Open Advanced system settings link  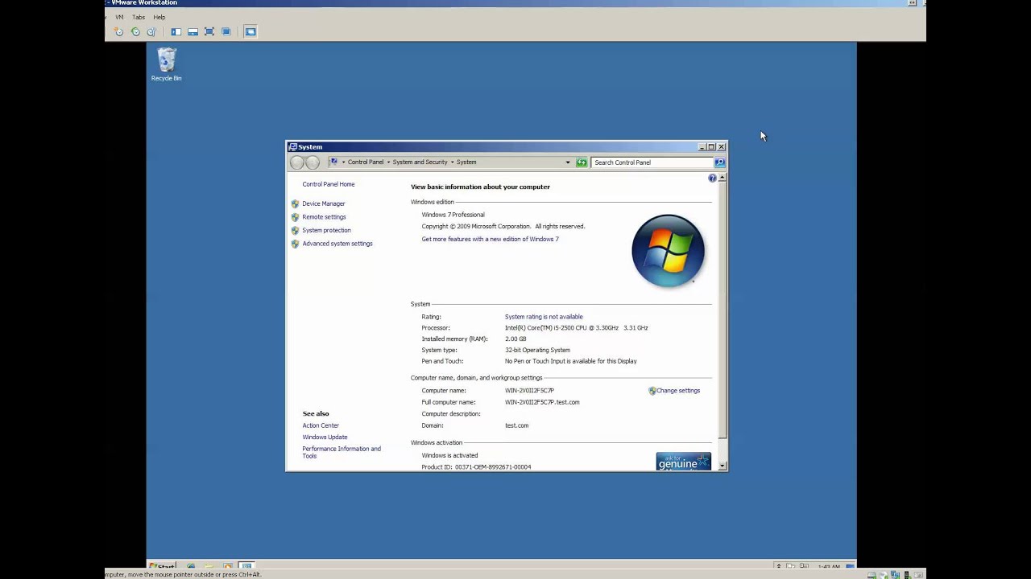click(x=337, y=244)
